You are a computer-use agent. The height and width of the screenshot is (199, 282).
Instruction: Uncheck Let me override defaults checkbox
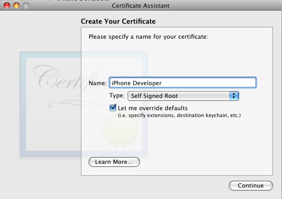pos(113,107)
